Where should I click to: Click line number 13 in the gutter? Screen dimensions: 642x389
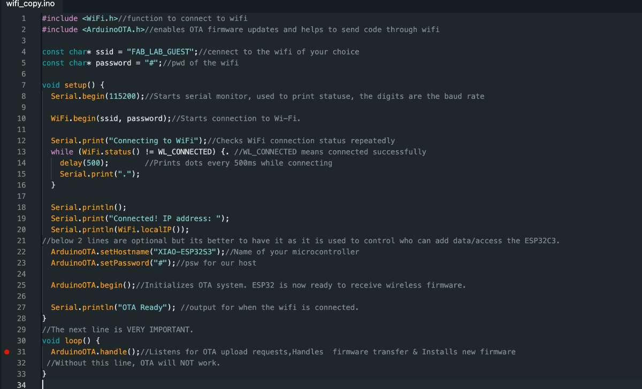click(x=21, y=152)
